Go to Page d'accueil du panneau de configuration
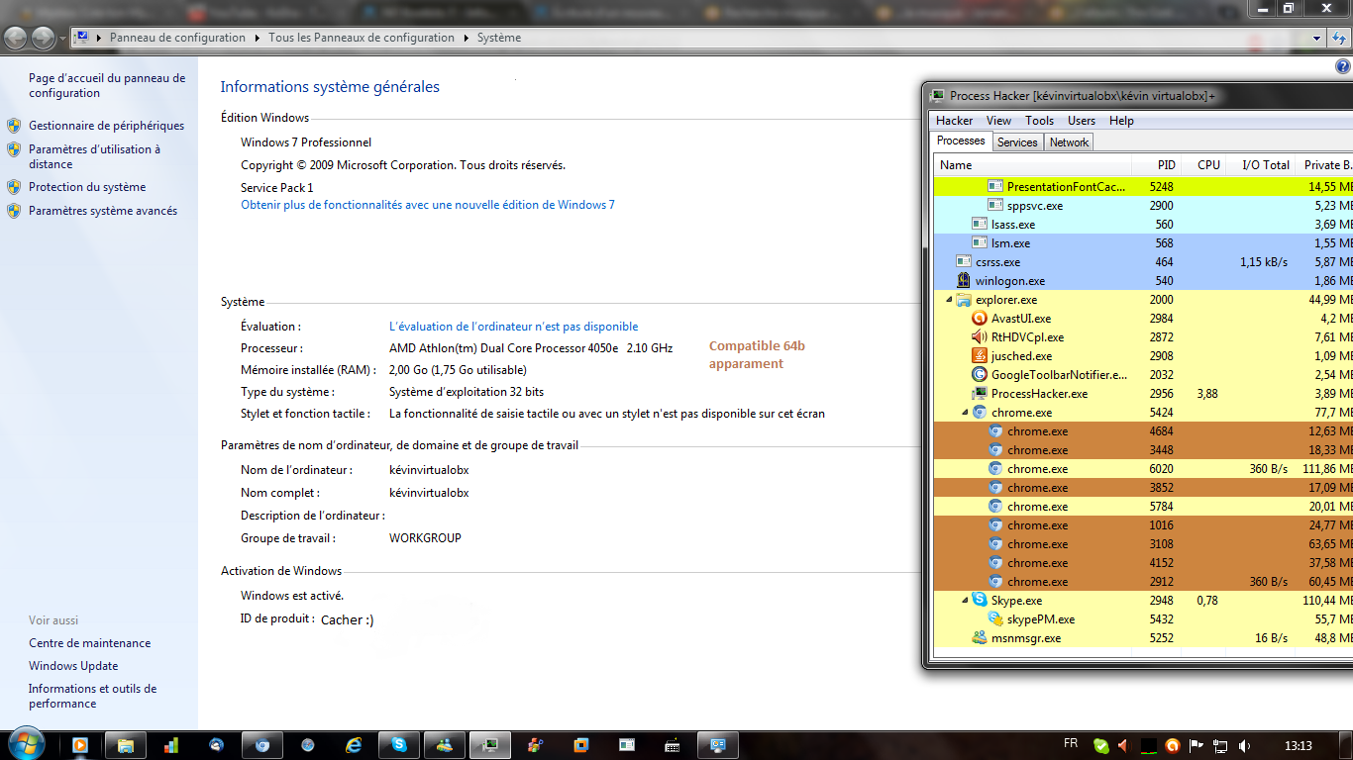This screenshot has height=760, width=1353. 107,85
